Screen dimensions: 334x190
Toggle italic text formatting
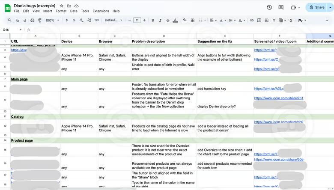pos(160,20)
